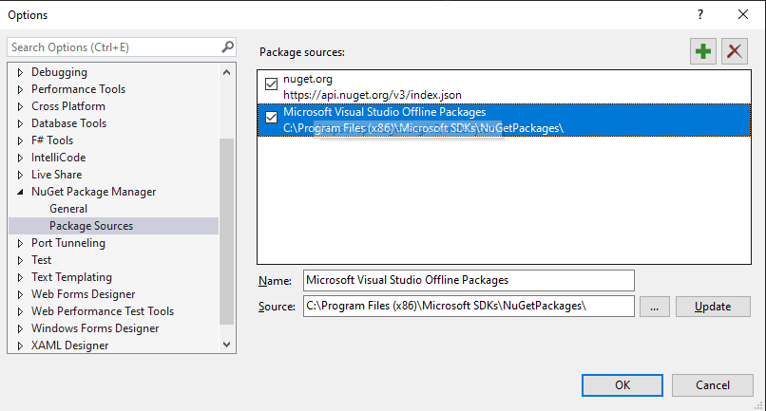Expand the Windows Forms Designer node
The height and width of the screenshot is (411, 766).
pos(20,328)
